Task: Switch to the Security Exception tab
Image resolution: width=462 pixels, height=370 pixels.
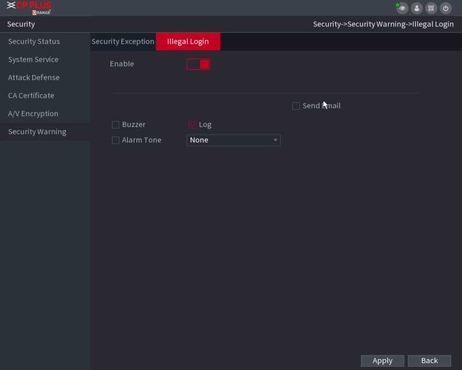Action: coord(123,41)
